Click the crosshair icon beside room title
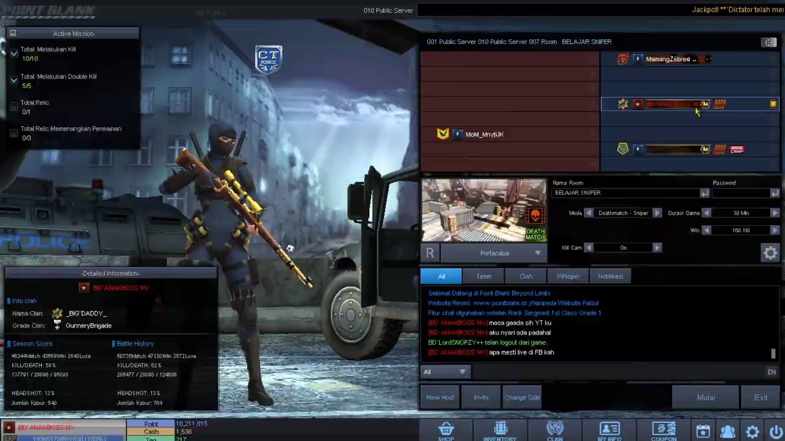 (769, 42)
